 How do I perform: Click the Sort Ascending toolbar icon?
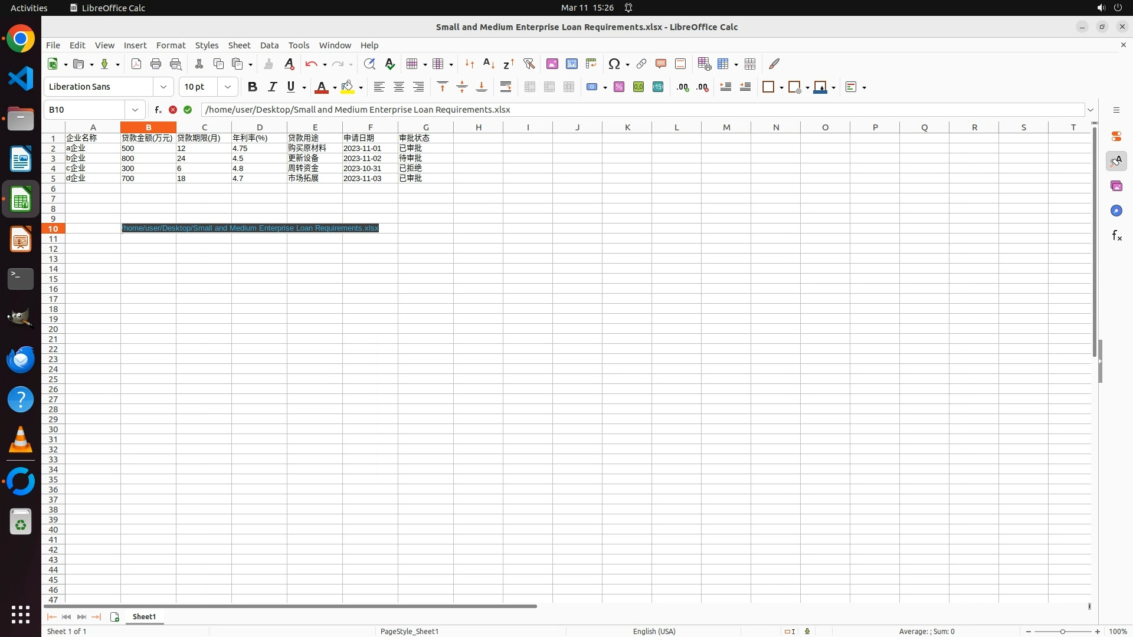489,64
